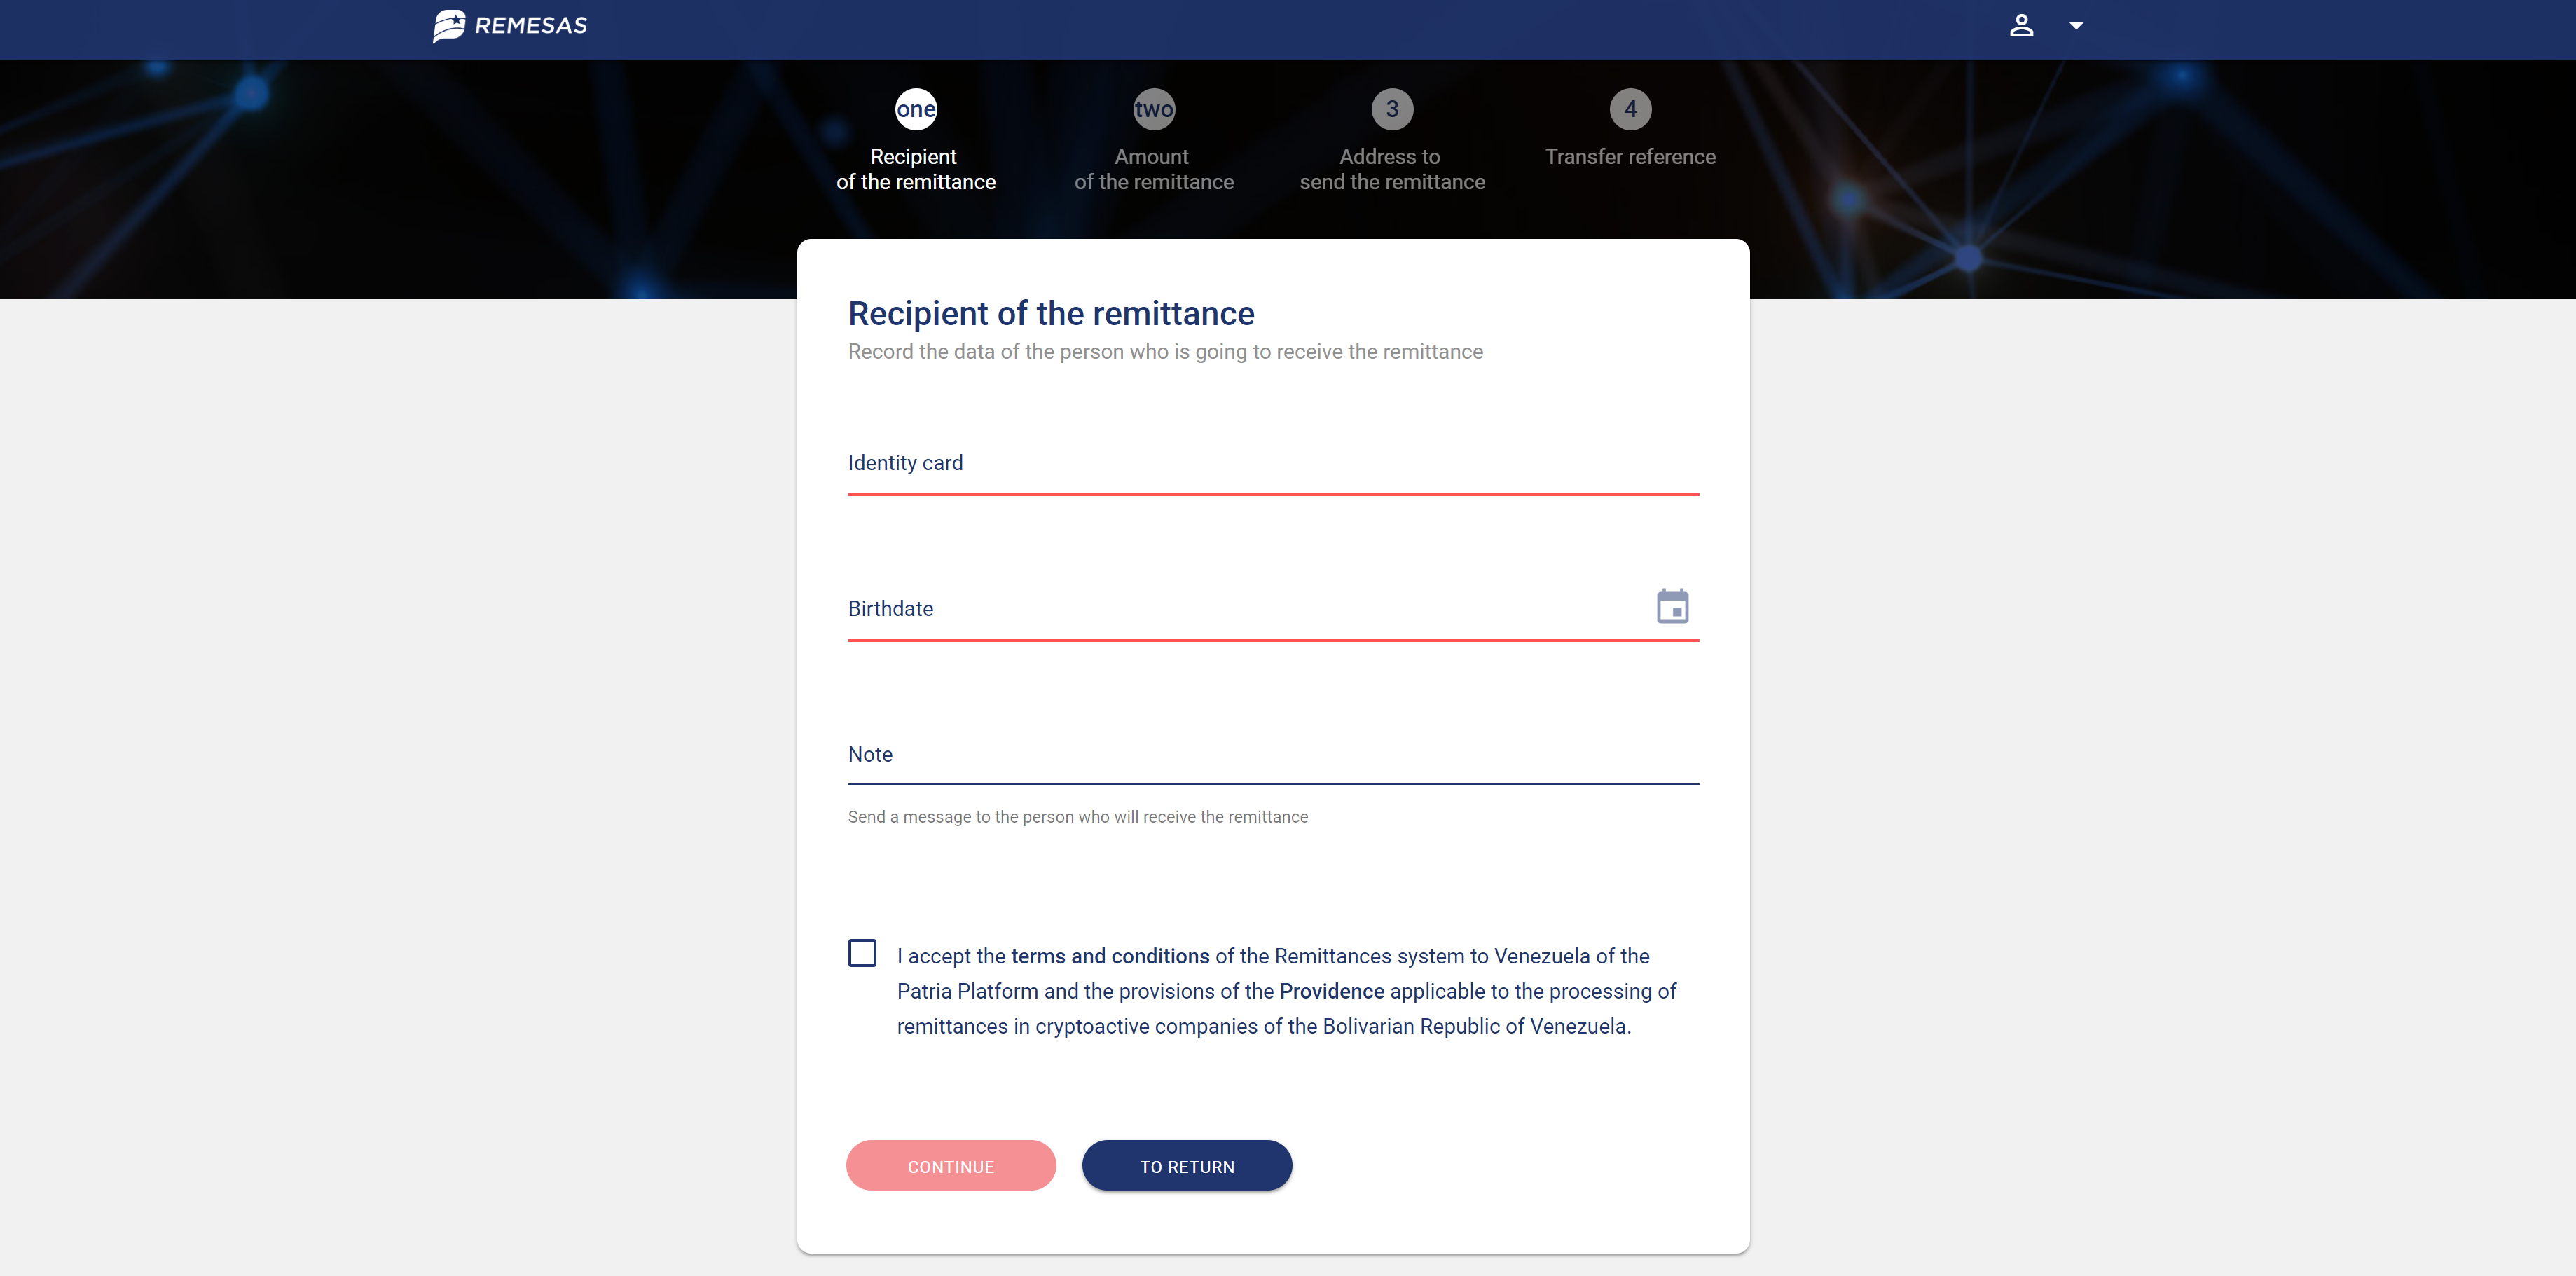Viewport: 2576px width, 1276px height.
Task: Click the step one Recipient circle icon
Action: [x=915, y=109]
